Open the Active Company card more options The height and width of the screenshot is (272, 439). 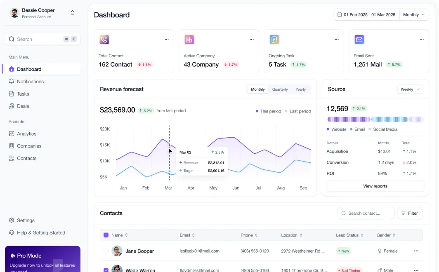click(252, 40)
